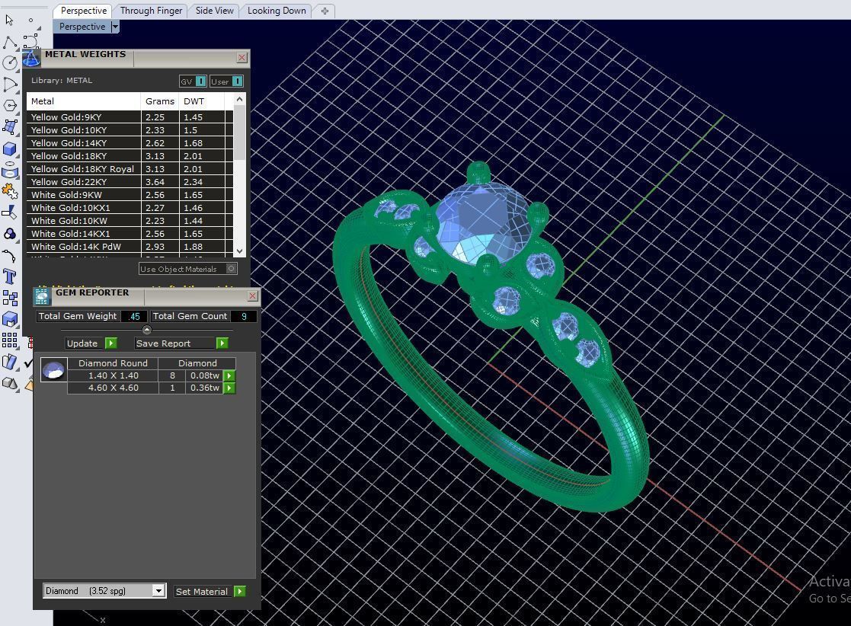Select the Yellow Gold:22KY row
The width and height of the screenshot is (851, 626).
tap(130, 182)
